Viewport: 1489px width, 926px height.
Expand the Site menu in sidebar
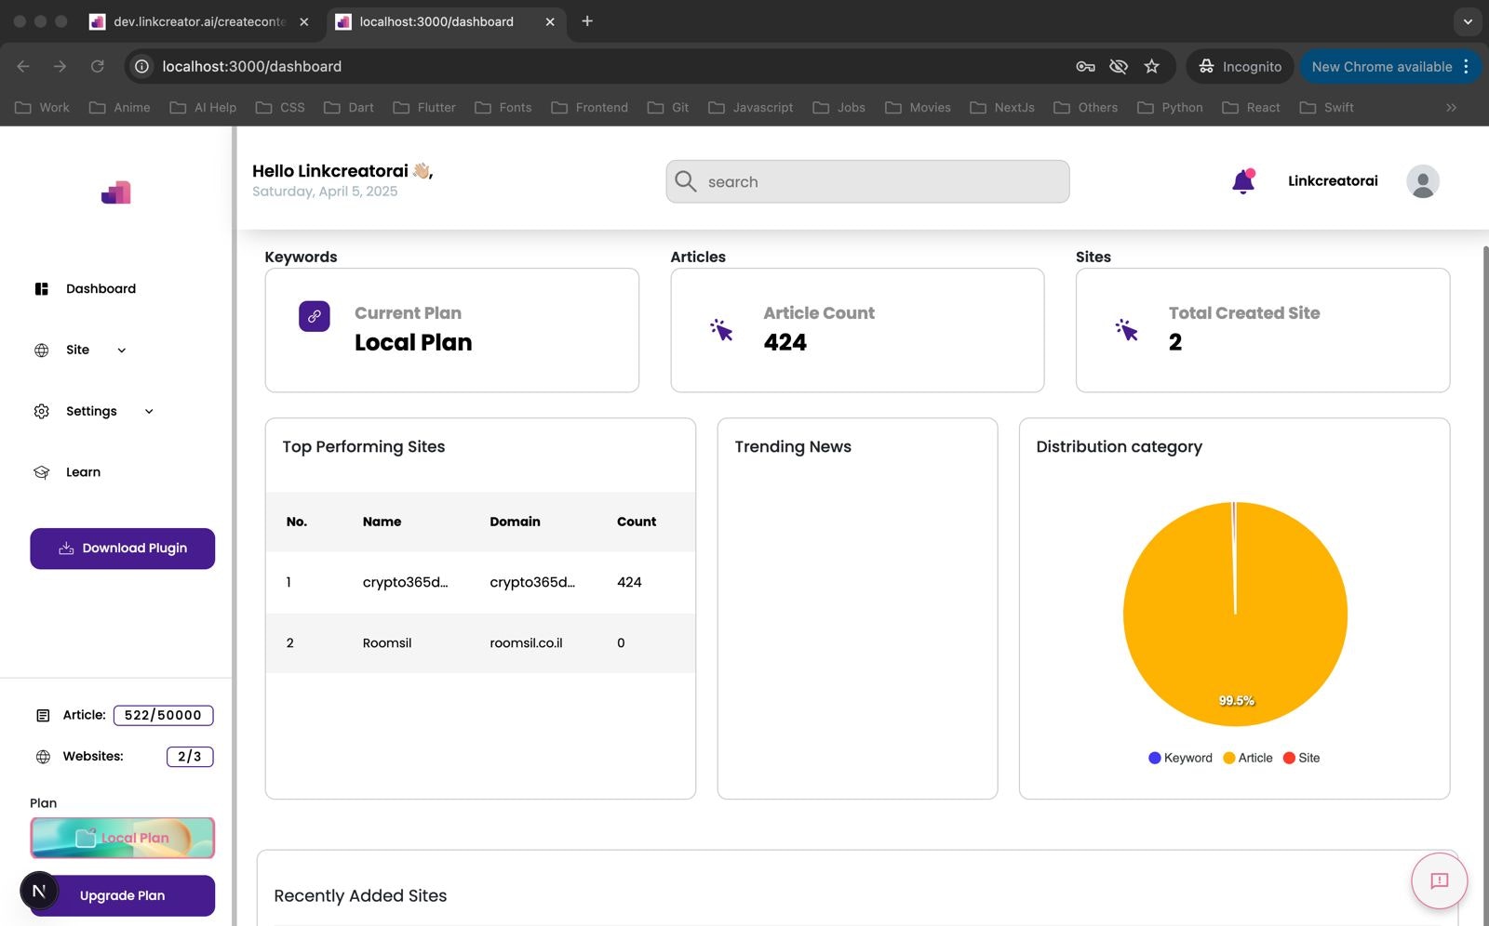(x=79, y=351)
